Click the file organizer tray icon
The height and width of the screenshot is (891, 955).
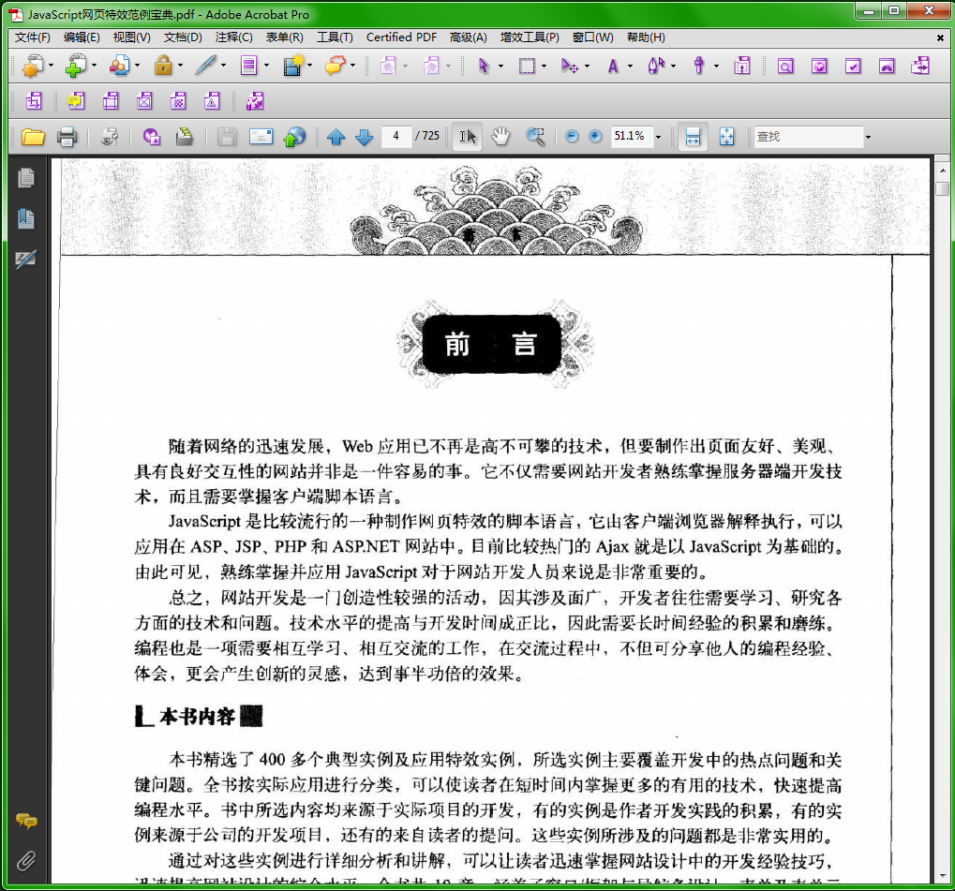pyautogui.click(x=185, y=137)
